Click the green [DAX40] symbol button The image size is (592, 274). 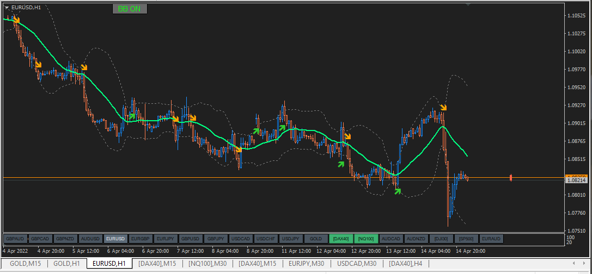341,239
